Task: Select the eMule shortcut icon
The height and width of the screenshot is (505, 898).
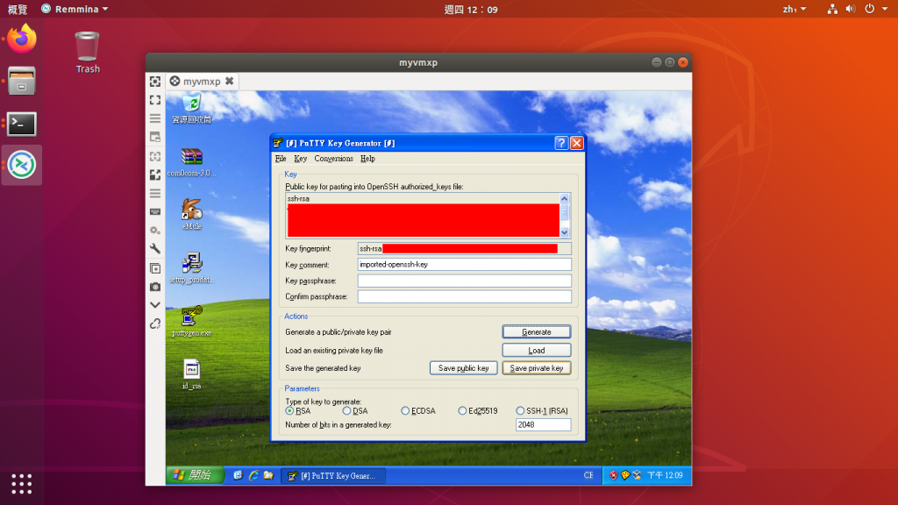Action: [x=192, y=214]
